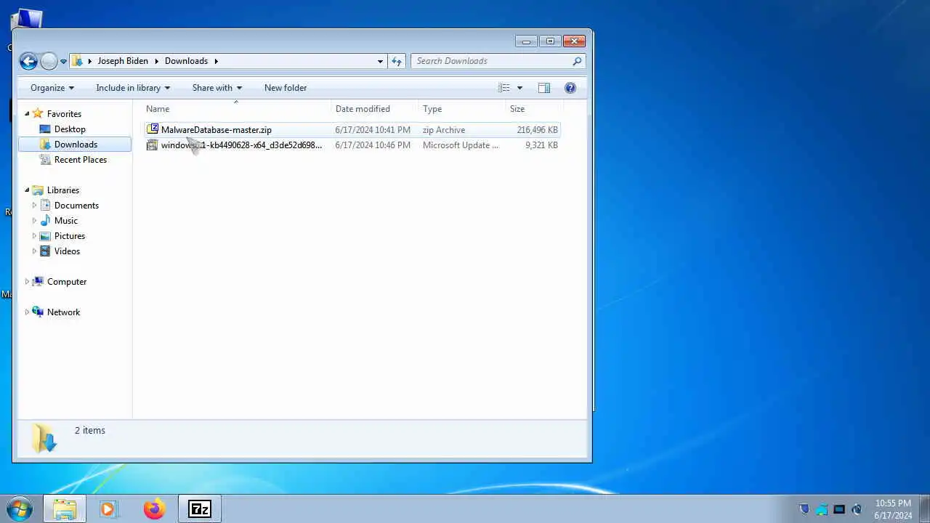Viewport: 930px width, 523px height.
Task: Open the Documents library
Action: click(x=76, y=206)
